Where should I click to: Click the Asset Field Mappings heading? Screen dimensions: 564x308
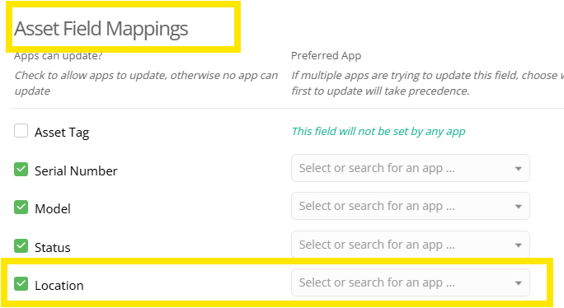101,29
